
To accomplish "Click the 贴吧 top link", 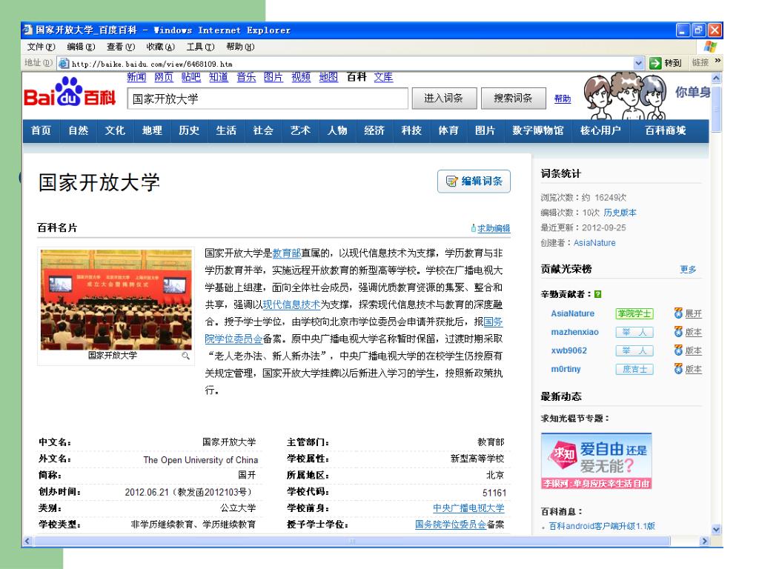I will pos(191,77).
